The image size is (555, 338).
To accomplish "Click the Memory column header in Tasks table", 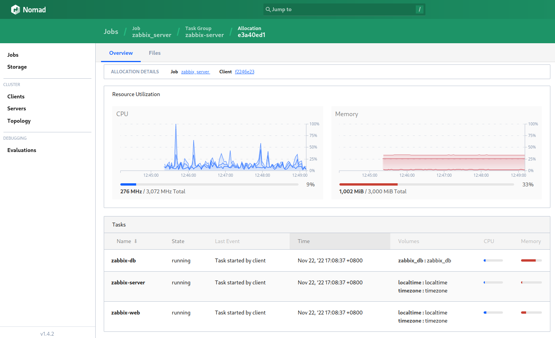I will [x=531, y=241].
